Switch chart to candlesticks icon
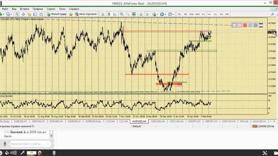278x156 pixels. pos(109,14)
